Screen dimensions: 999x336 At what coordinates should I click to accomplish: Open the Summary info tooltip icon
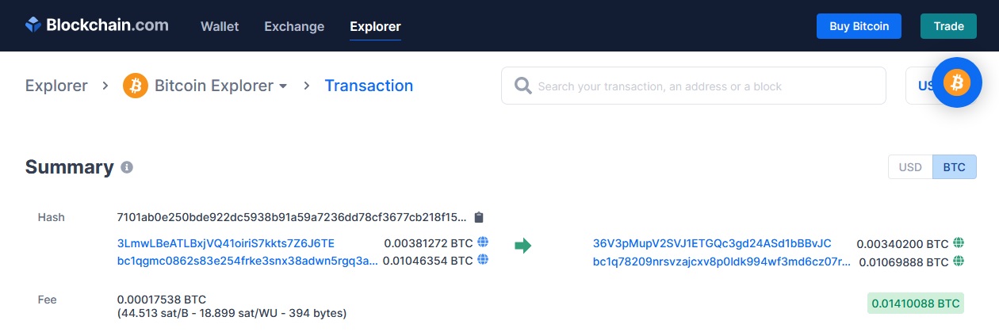[x=127, y=167]
